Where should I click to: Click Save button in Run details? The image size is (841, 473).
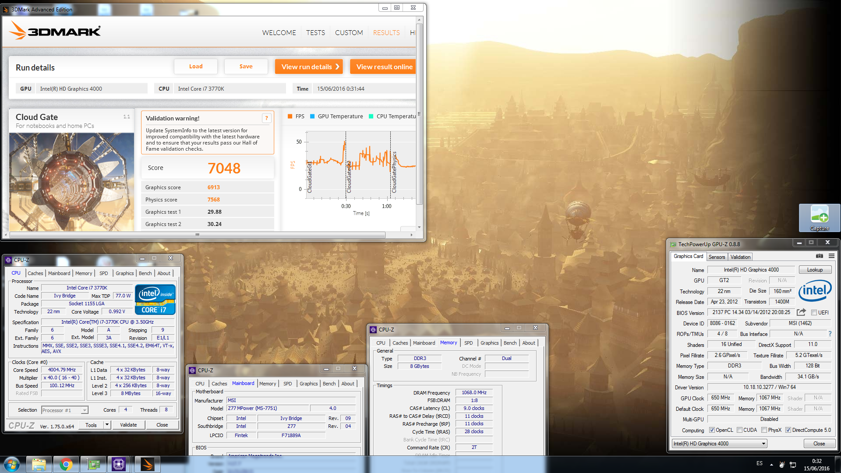click(x=246, y=67)
